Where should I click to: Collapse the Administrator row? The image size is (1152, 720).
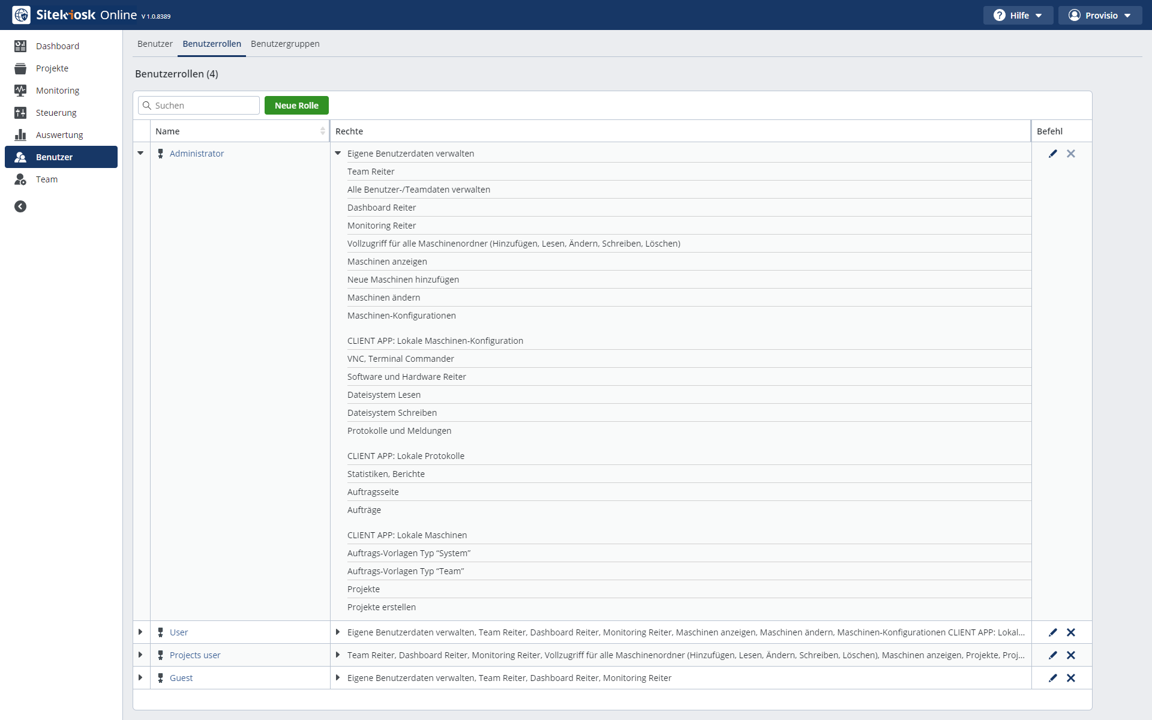(x=140, y=154)
